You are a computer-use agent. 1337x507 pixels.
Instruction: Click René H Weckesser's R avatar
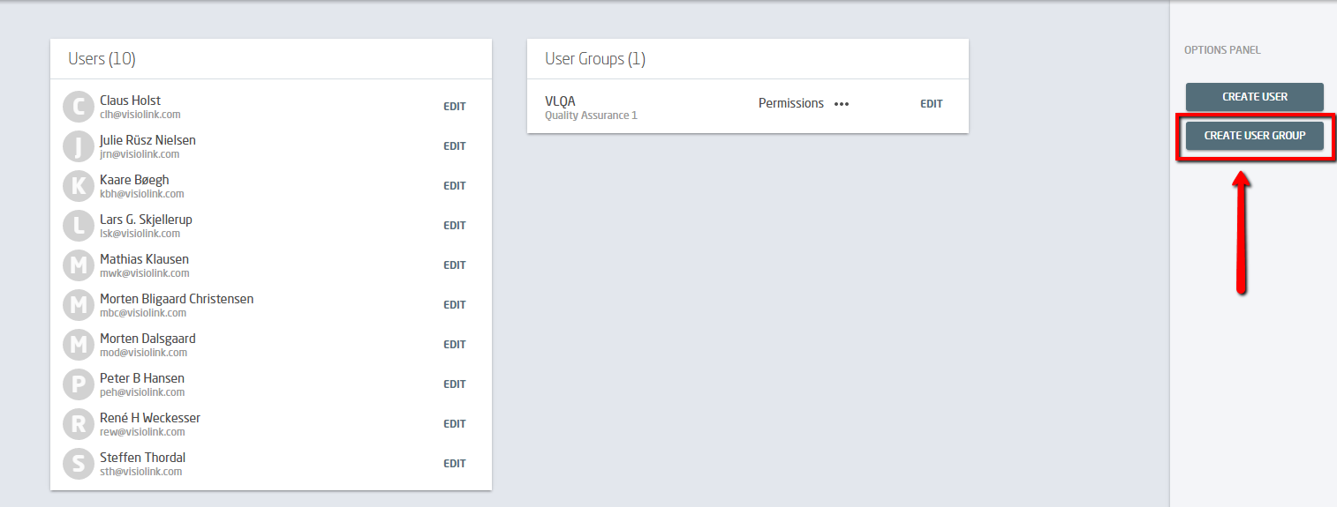pyautogui.click(x=79, y=424)
